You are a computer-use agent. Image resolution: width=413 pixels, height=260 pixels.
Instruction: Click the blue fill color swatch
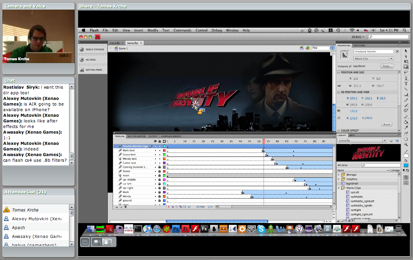(x=406, y=165)
